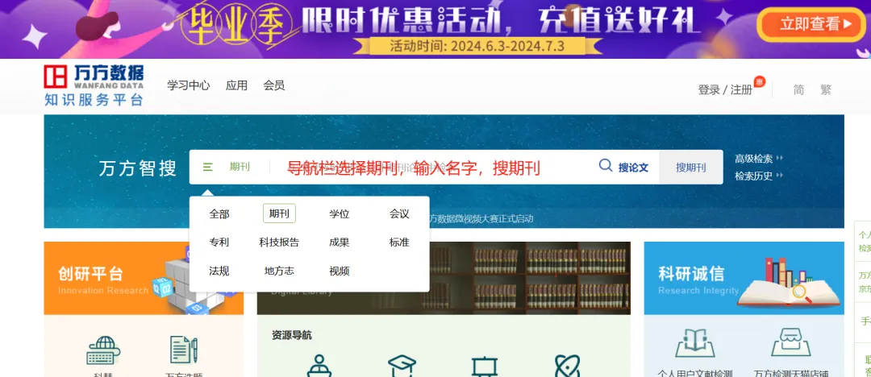This screenshot has height=377, width=871.
Task: Click the presentation board icon under 资源导航
Action: click(485, 367)
